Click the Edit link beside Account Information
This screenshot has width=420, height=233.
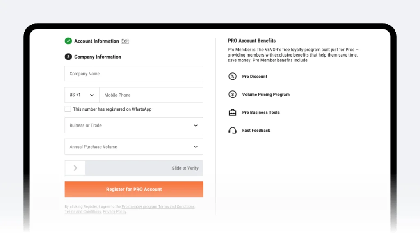tap(125, 41)
